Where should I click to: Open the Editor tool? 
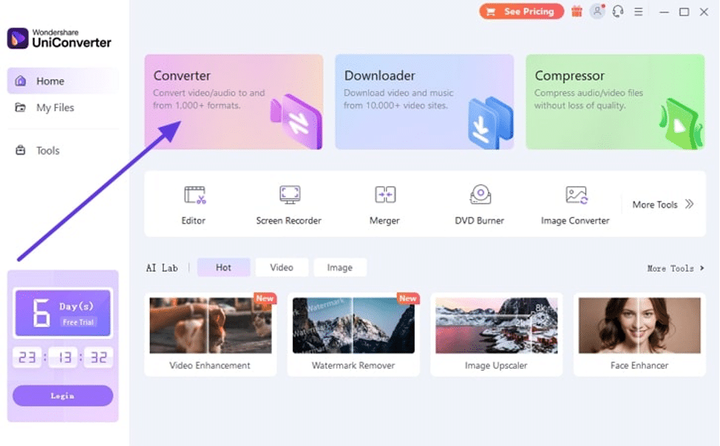tap(193, 203)
